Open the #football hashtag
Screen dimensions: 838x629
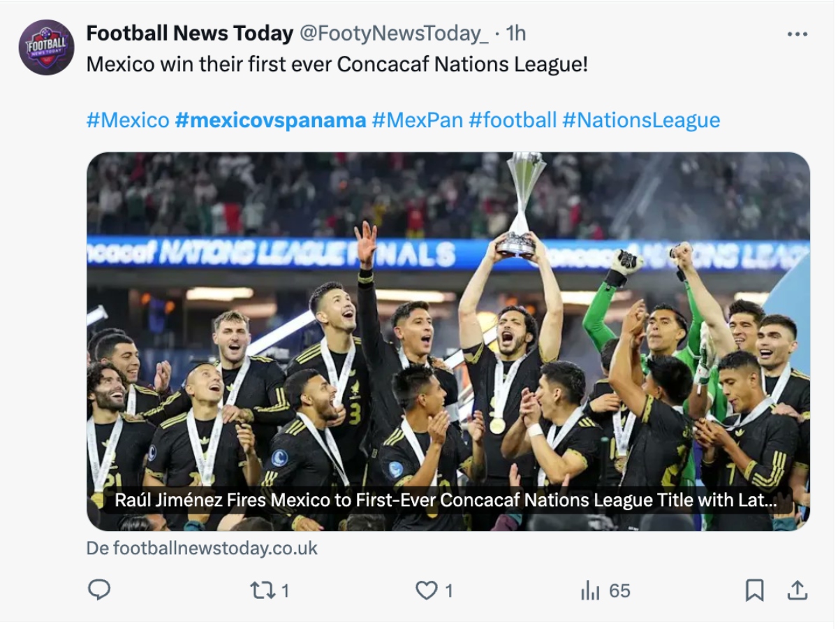[x=513, y=120]
